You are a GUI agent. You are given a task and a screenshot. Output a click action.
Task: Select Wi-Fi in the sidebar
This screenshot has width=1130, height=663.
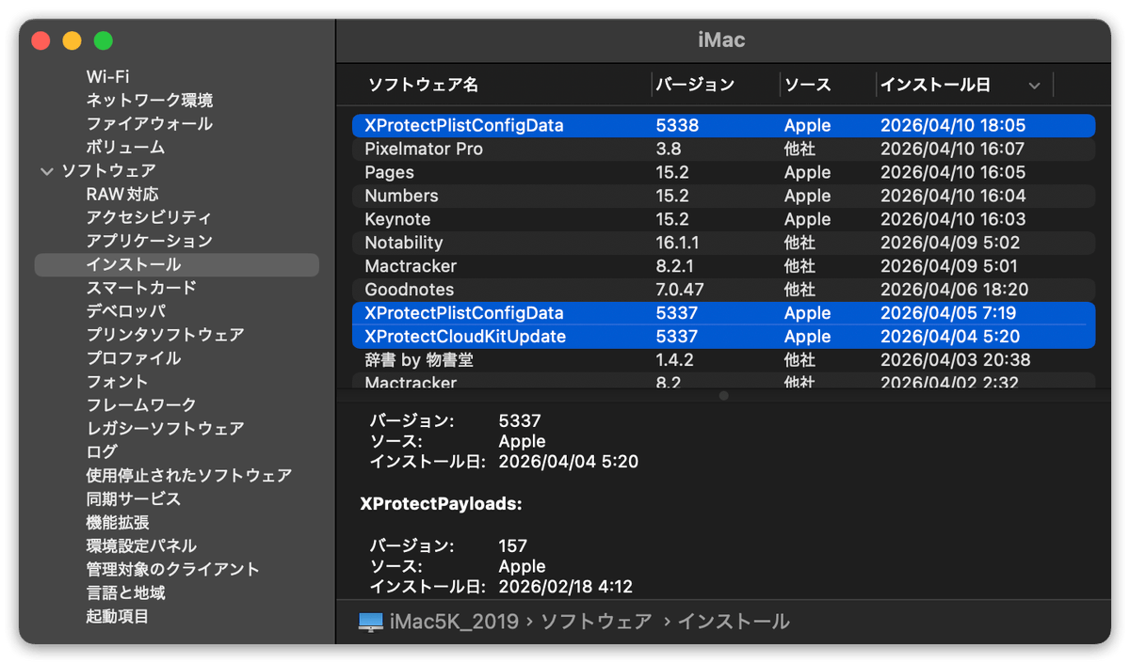(x=108, y=77)
